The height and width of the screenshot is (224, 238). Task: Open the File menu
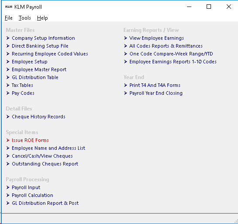(x=9, y=18)
